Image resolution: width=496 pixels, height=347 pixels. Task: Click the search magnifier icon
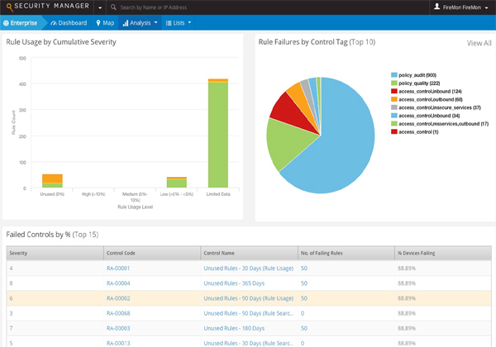tap(113, 7)
